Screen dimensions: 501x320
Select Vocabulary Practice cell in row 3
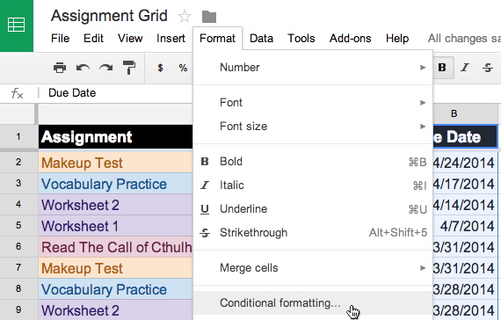[116, 184]
